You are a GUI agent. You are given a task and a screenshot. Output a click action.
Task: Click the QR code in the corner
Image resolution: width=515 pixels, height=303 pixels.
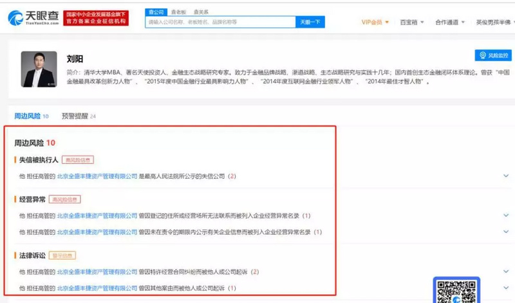[x=456, y=291]
